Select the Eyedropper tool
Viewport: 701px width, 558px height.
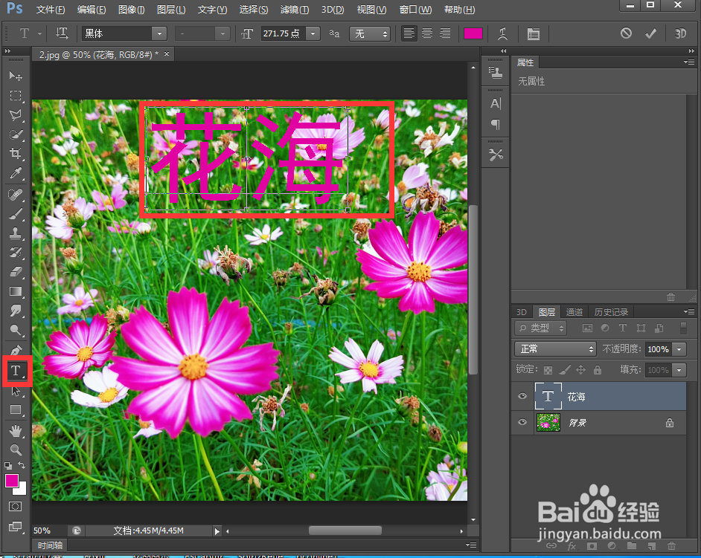point(16,173)
